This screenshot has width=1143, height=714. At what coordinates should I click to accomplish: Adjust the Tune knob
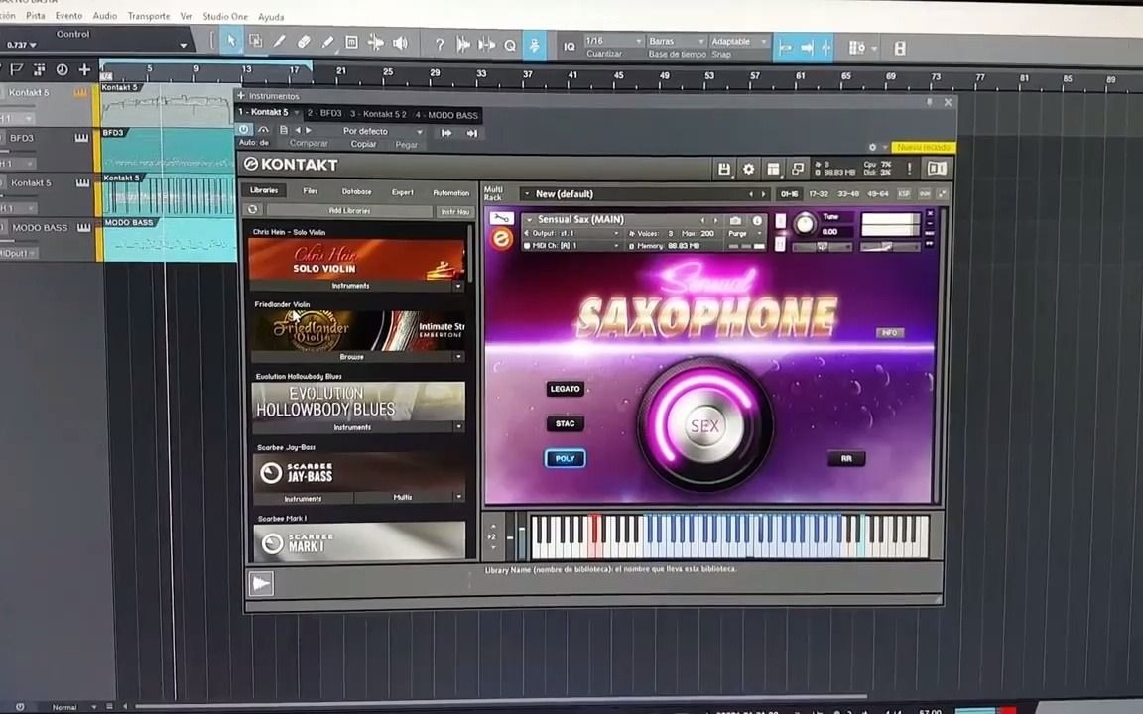(x=805, y=224)
